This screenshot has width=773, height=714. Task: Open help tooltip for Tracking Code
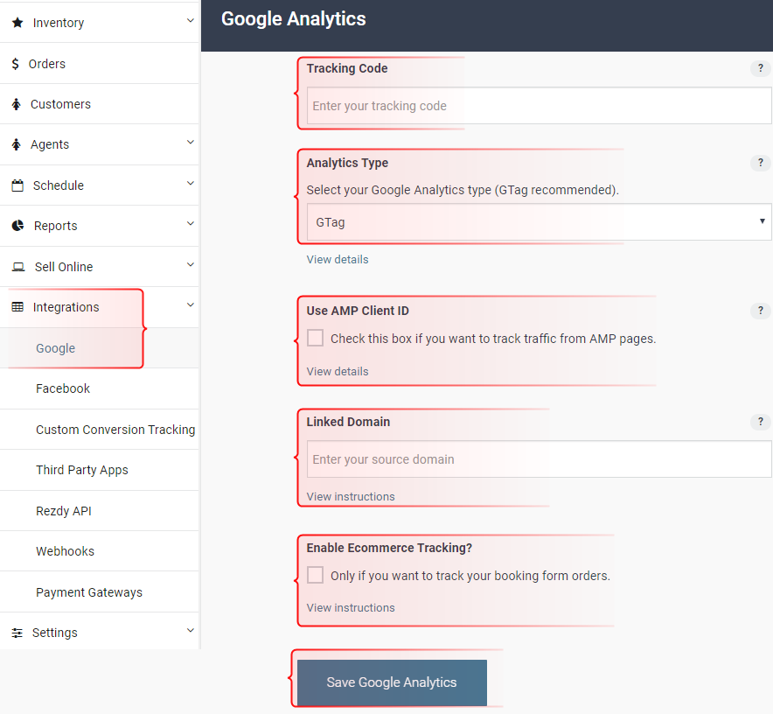point(761,68)
